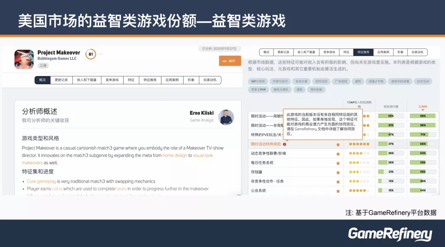This screenshot has height=247, width=445.
Task: Click the 公会系统 feature name
Action: click(258, 191)
